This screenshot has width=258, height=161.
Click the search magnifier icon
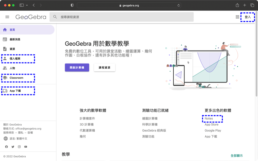pos(55,17)
